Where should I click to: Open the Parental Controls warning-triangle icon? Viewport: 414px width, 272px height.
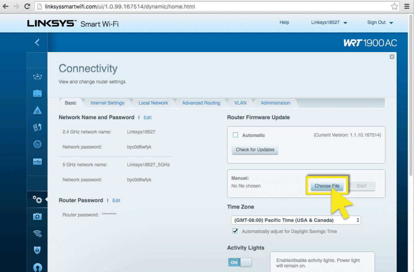[x=37, y=110]
